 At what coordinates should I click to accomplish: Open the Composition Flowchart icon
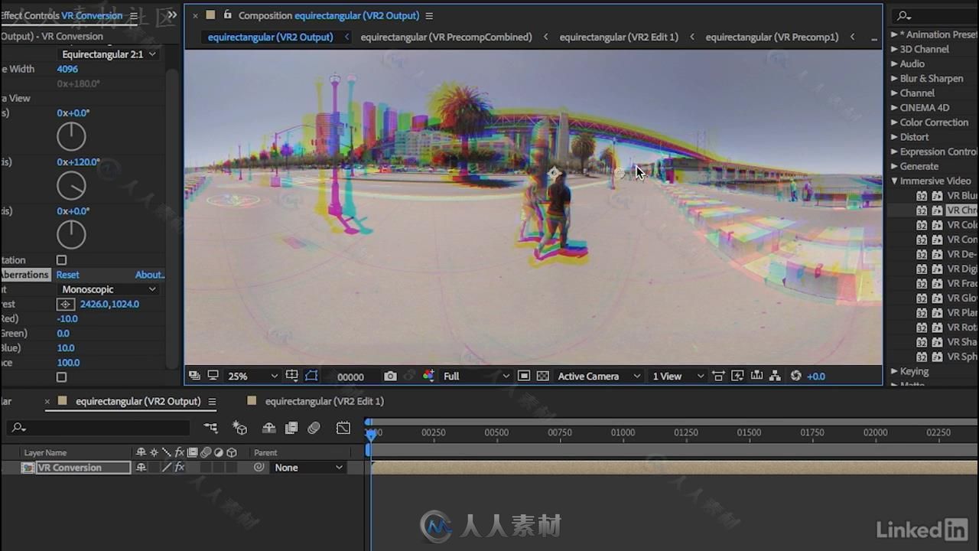point(775,376)
